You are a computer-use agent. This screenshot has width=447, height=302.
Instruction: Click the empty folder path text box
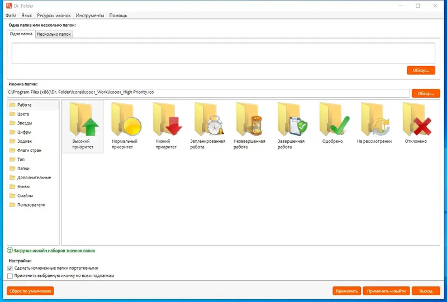(223, 53)
